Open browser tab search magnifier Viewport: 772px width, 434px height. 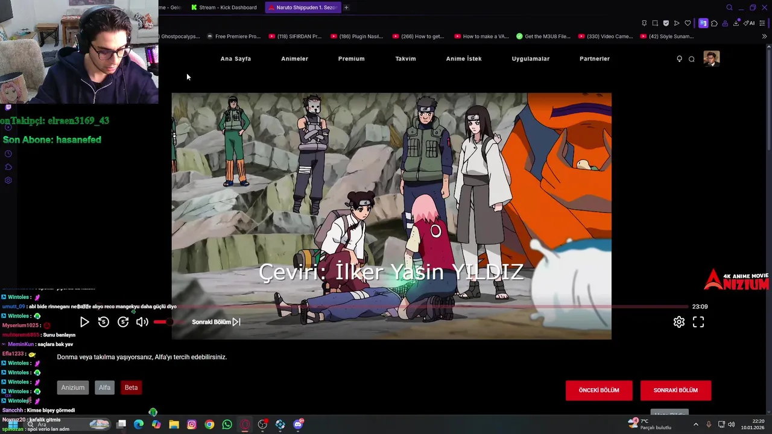coord(729,7)
